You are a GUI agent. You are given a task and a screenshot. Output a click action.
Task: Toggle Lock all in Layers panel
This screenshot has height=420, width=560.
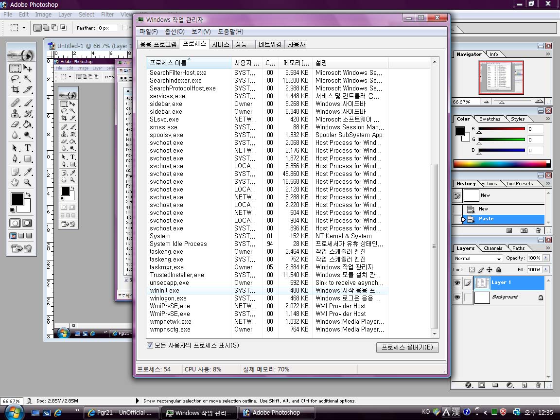click(x=499, y=270)
